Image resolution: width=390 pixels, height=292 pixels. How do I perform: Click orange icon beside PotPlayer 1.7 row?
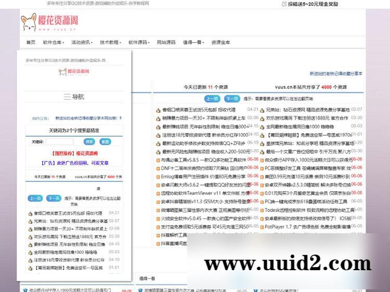click(x=262, y=228)
